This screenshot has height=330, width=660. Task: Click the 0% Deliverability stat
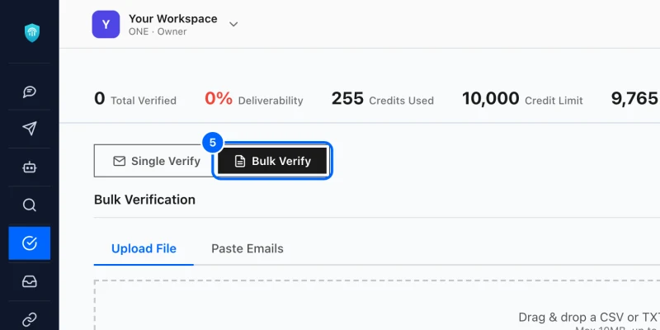[254, 99]
